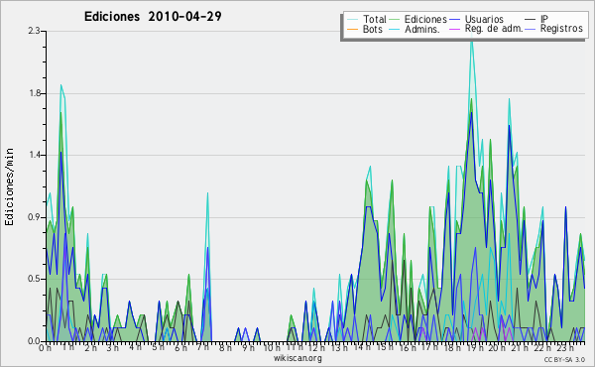
Task: Click the 7 h x-axis label
Action: tap(202, 347)
